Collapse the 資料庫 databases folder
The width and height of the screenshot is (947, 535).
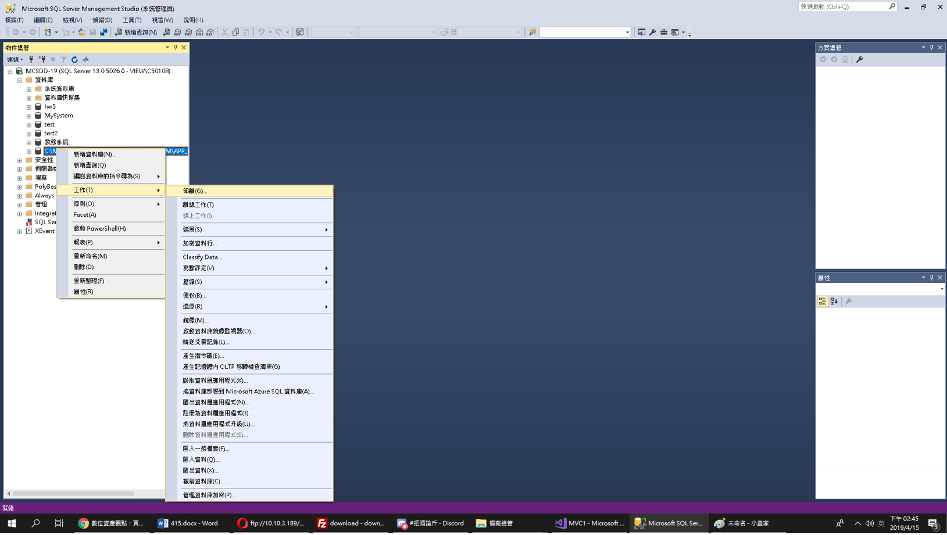tap(19, 80)
